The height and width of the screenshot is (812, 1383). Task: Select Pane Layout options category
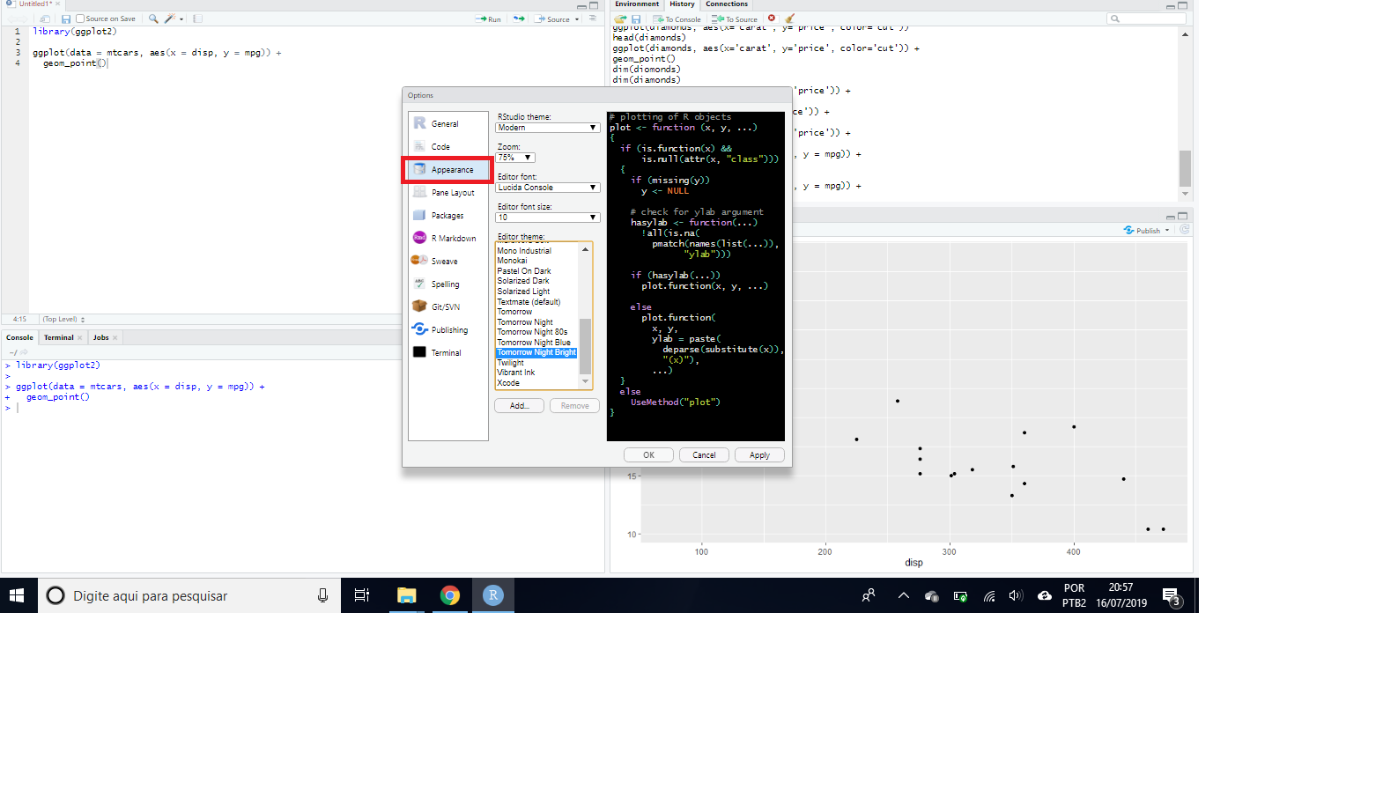447,193
